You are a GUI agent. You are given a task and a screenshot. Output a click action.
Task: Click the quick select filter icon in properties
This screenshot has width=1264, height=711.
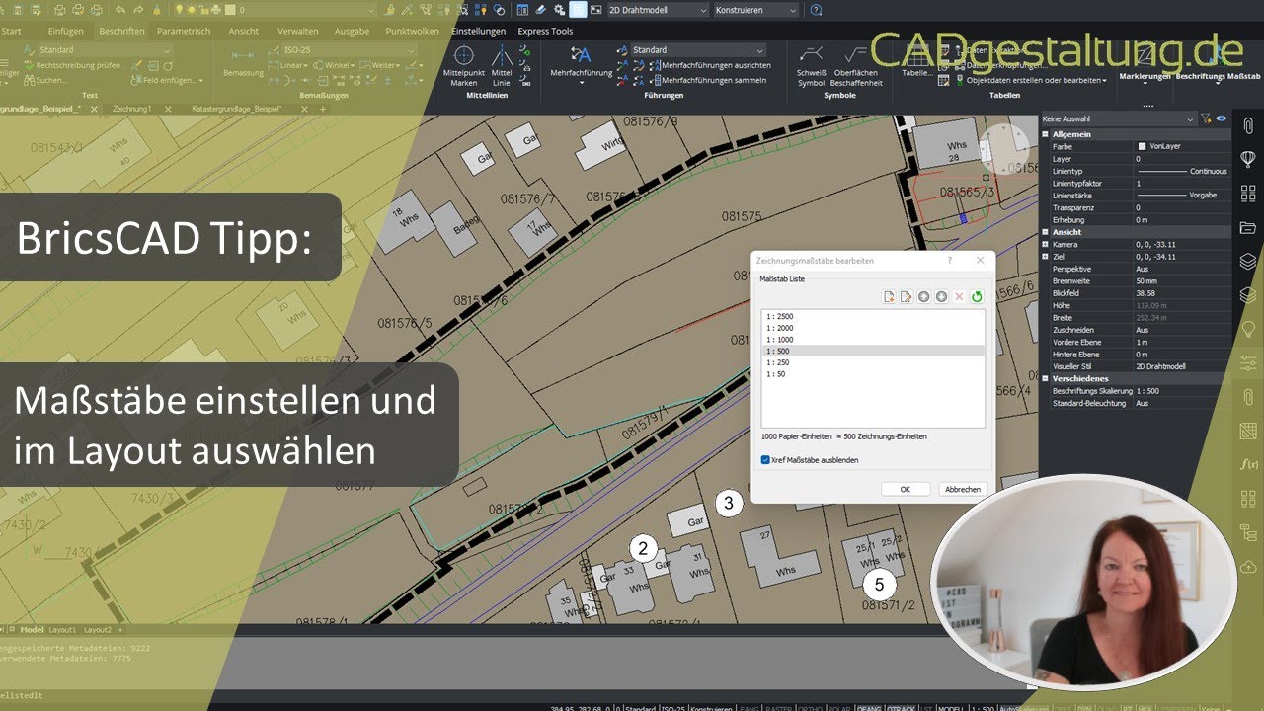[1206, 118]
